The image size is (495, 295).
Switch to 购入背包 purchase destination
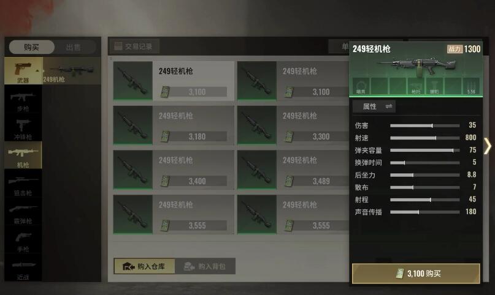coord(205,266)
